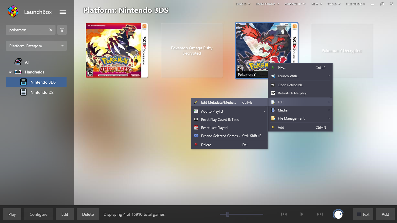Click the Edit button in bottom bar
The width and height of the screenshot is (397, 223).
[65, 214]
